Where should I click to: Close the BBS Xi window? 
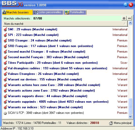[131, 5]
